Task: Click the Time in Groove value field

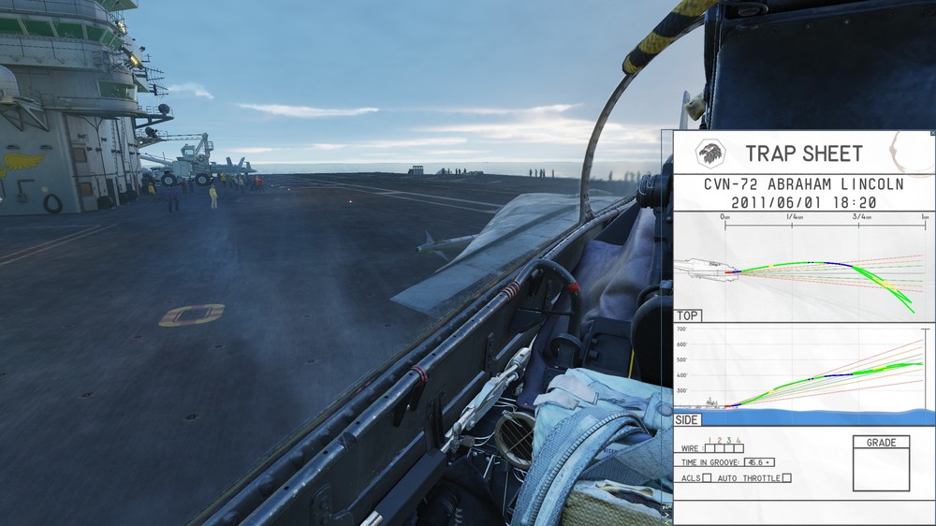Action: click(x=759, y=462)
